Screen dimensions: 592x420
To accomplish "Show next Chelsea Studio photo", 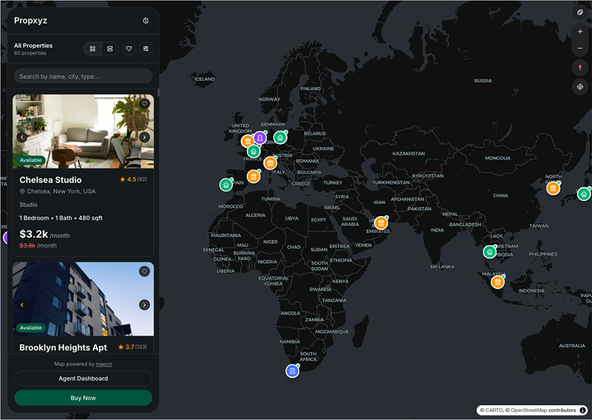I will (144, 137).
